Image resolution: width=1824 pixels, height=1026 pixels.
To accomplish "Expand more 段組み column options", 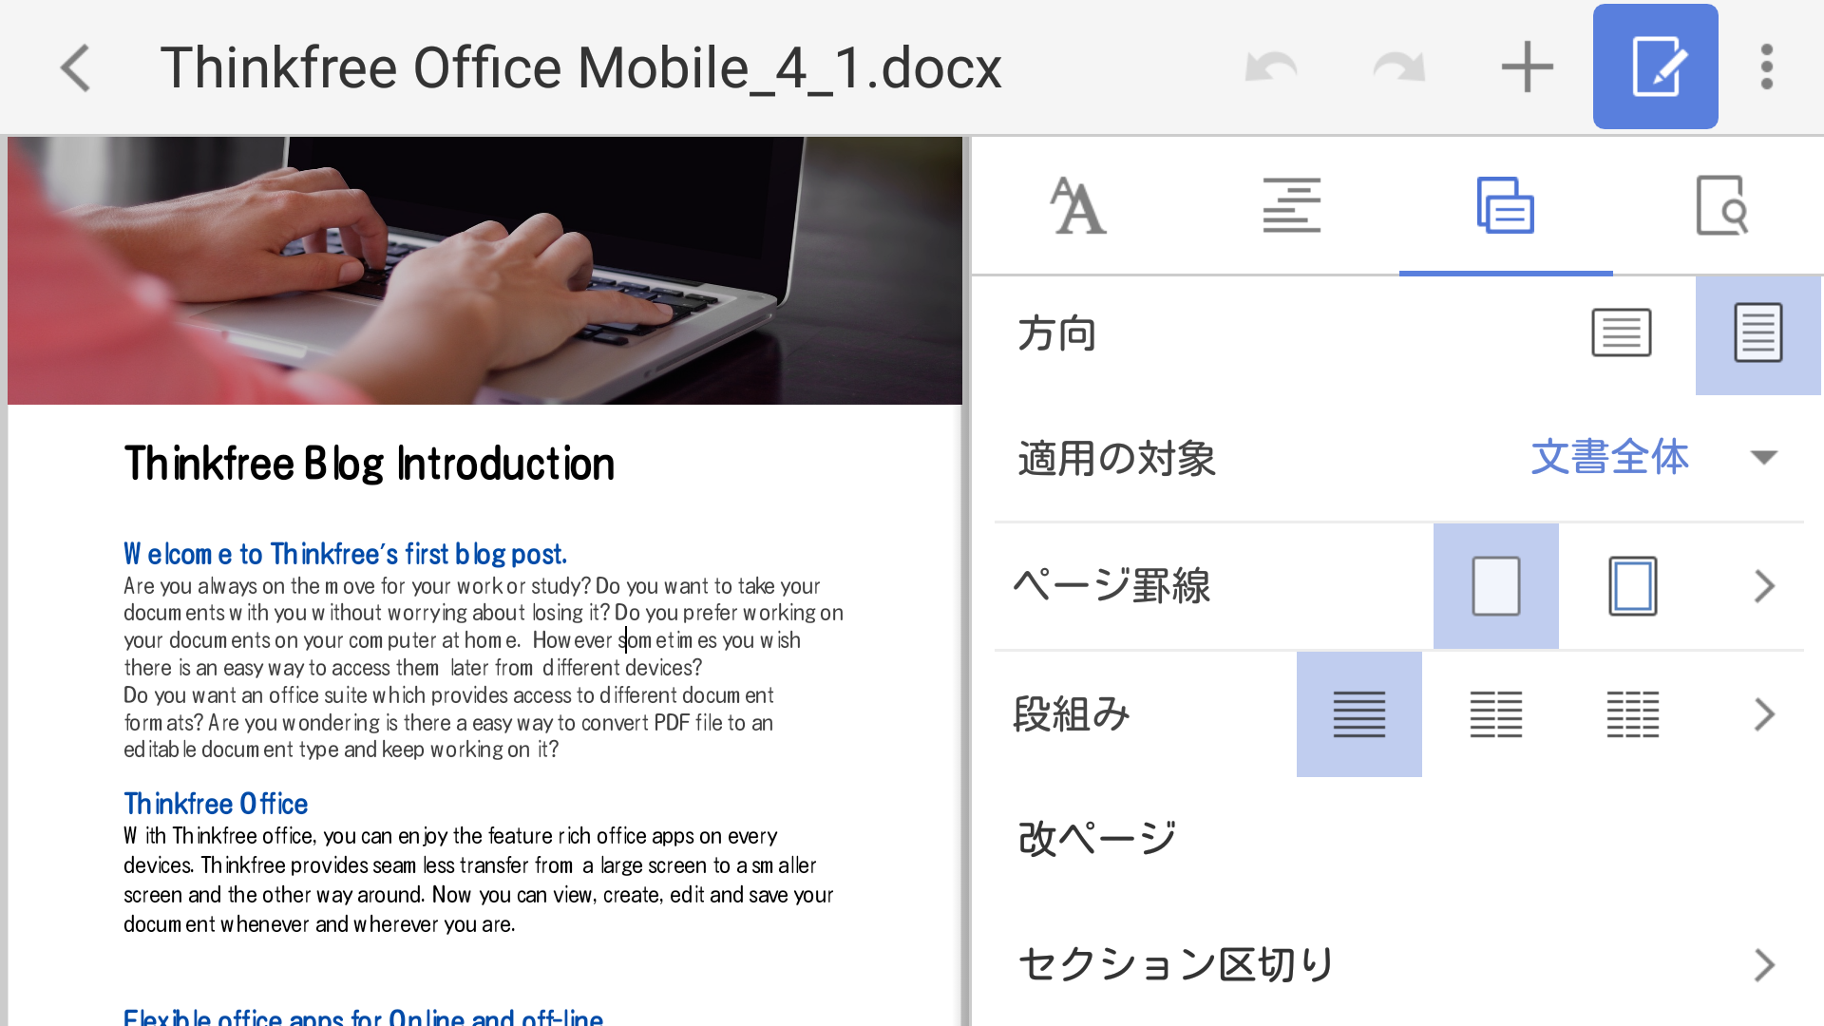I will click(x=1764, y=714).
